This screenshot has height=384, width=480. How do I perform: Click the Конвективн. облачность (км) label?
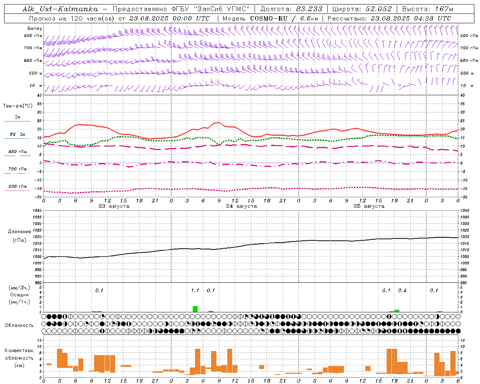coord(19,358)
